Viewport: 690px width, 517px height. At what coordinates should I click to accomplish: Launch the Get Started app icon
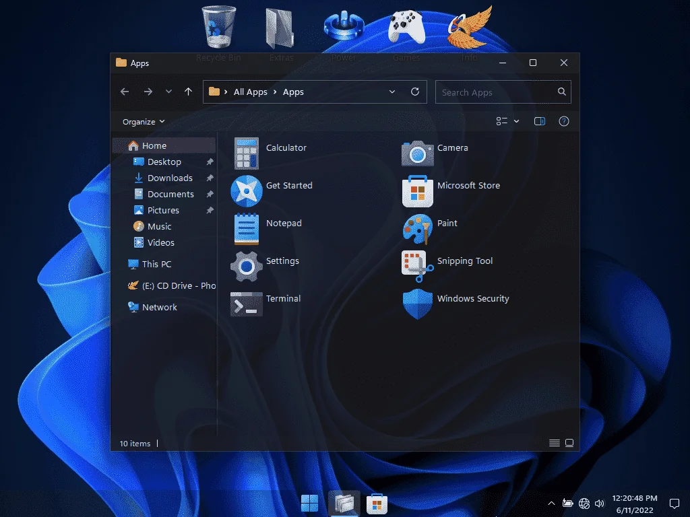(x=247, y=191)
